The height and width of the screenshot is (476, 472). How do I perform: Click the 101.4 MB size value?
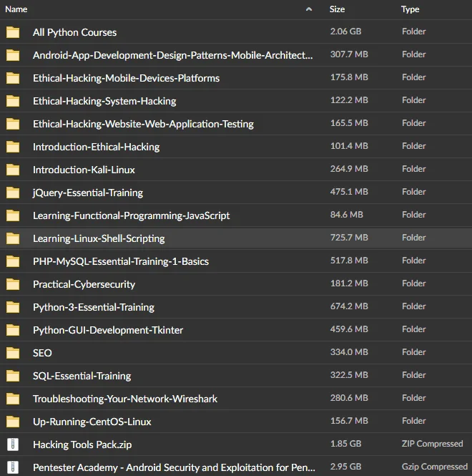coord(349,146)
